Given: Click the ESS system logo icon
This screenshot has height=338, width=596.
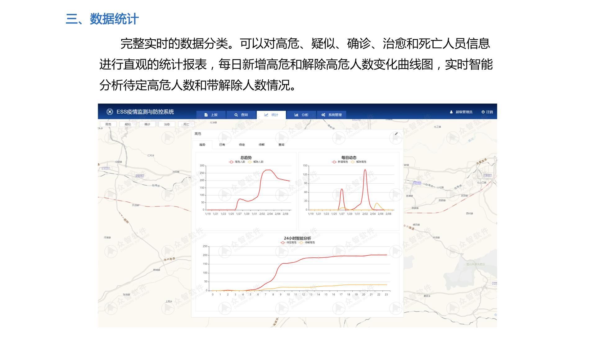Looking at the screenshot, I should coord(110,112).
